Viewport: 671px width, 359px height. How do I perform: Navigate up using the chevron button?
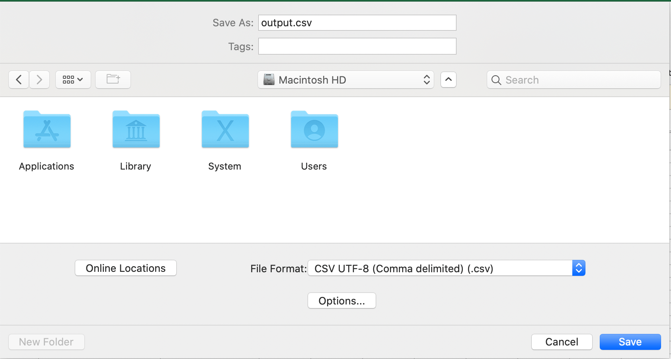448,80
